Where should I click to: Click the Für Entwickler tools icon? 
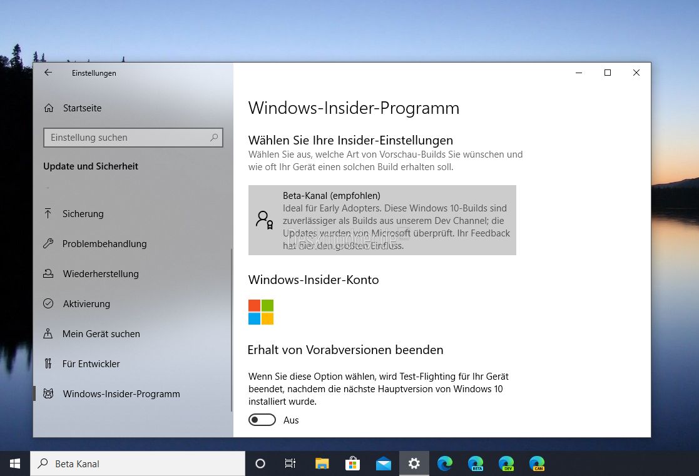tap(48, 363)
